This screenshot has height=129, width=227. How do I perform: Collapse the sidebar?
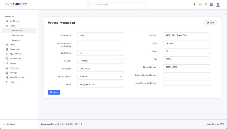[9, 124]
